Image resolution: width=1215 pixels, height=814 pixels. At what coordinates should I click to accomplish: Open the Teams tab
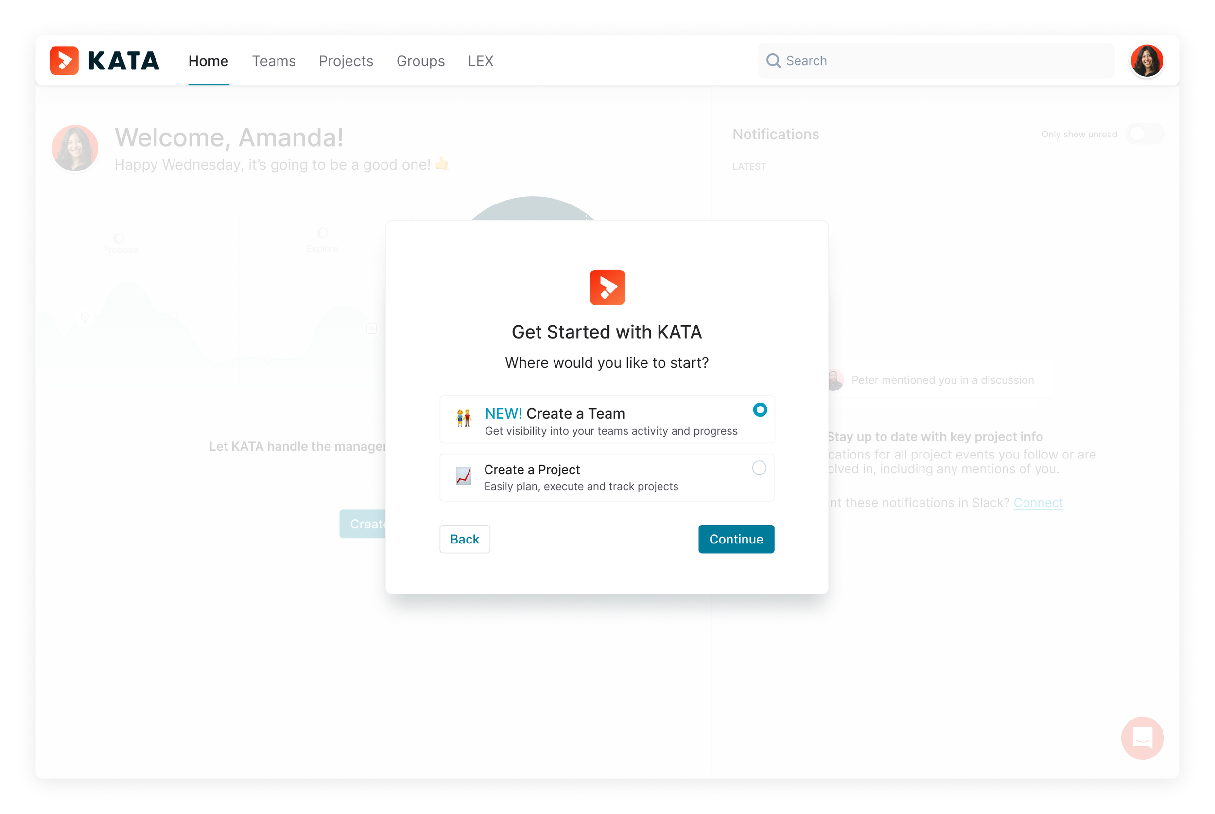[274, 61]
